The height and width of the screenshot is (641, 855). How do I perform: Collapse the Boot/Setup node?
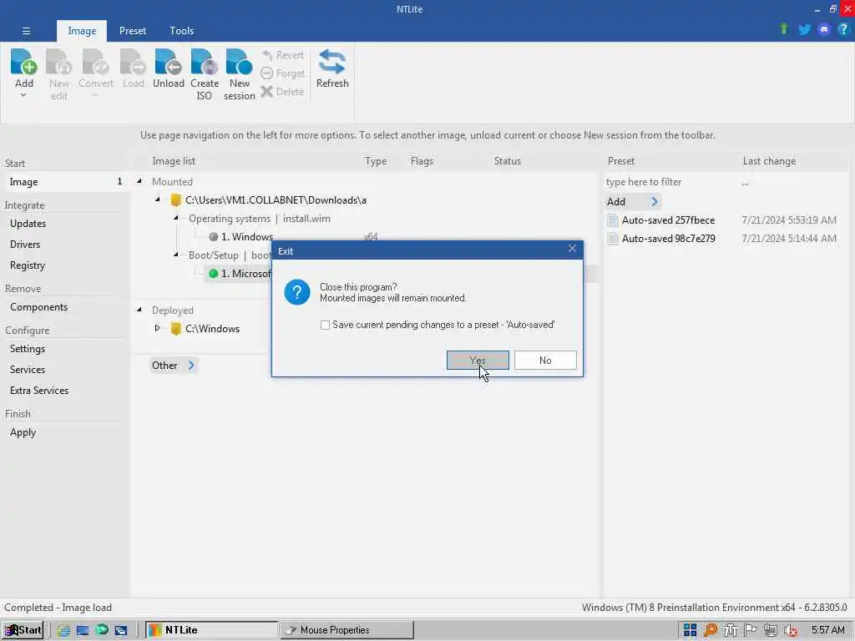point(176,255)
